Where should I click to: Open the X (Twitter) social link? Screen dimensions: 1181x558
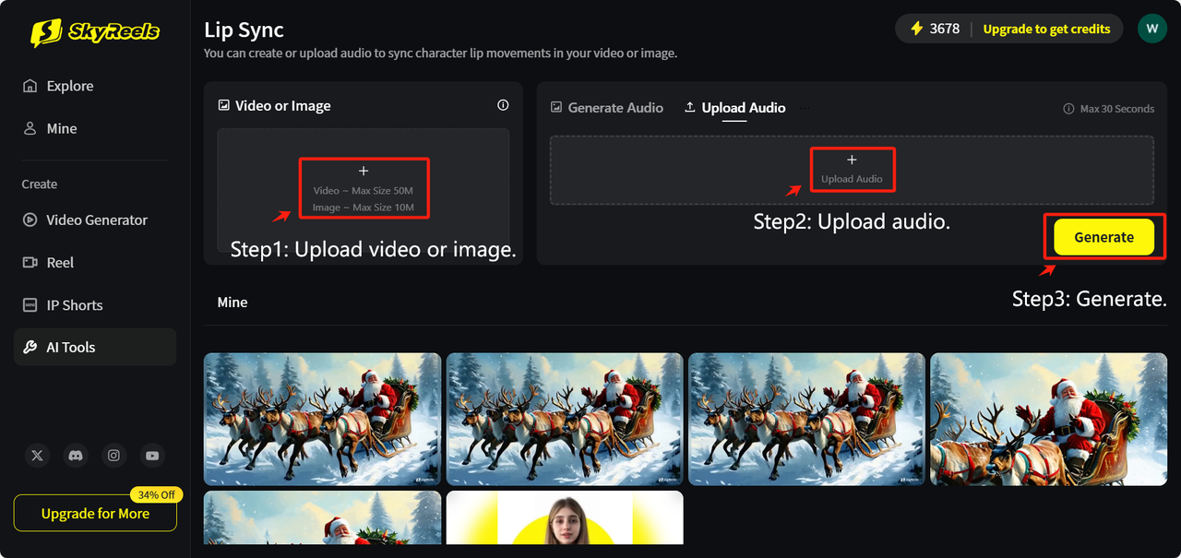(37, 455)
